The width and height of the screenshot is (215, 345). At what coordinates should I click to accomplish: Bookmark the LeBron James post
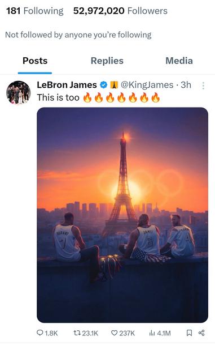click(190, 333)
